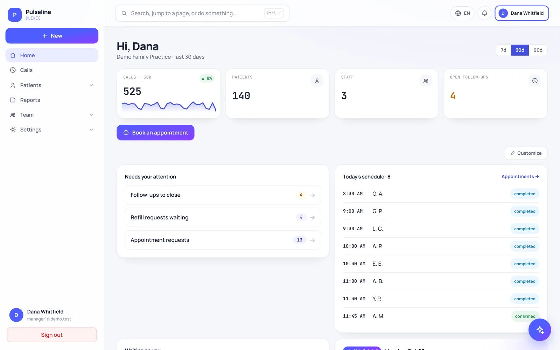This screenshot has width=560, height=350.
Task: Focus the search input field
Action: [202, 13]
